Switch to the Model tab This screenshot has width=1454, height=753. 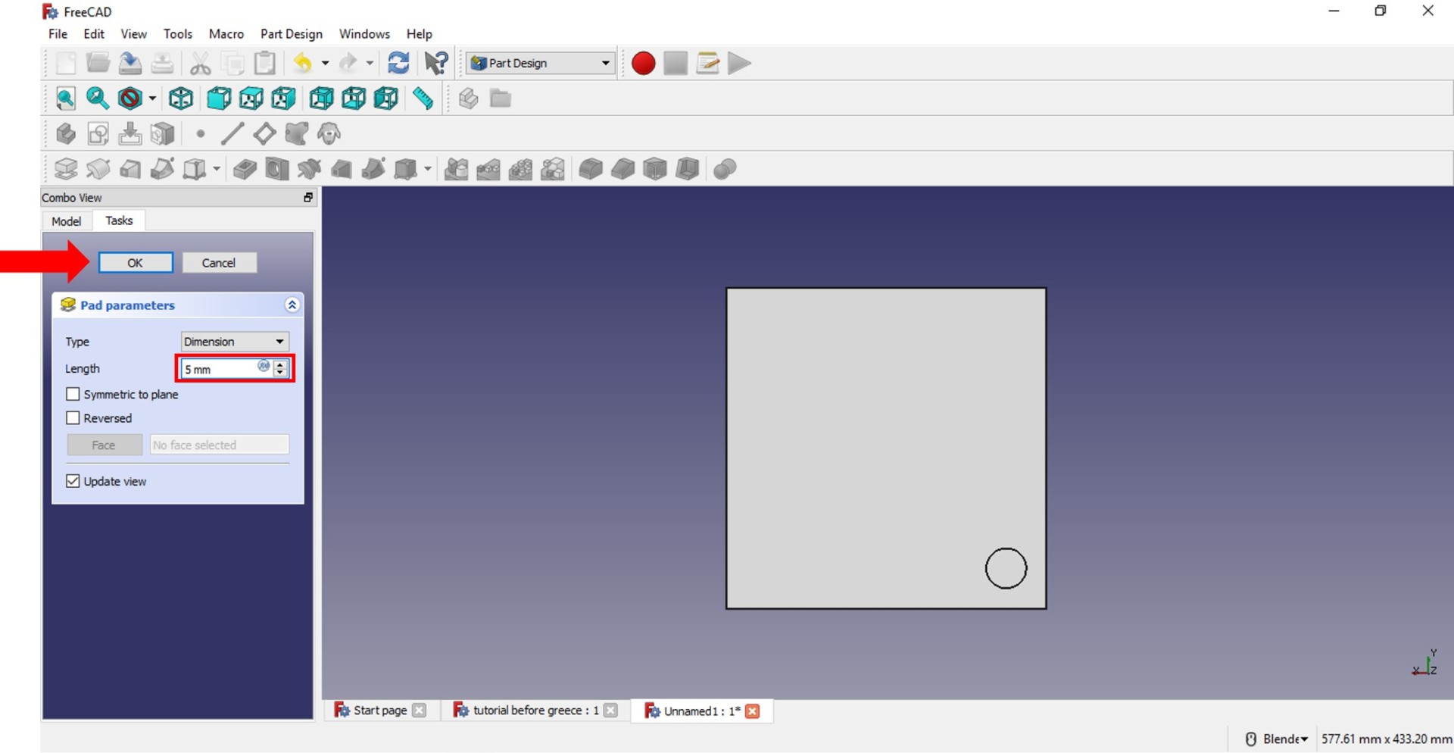(66, 220)
